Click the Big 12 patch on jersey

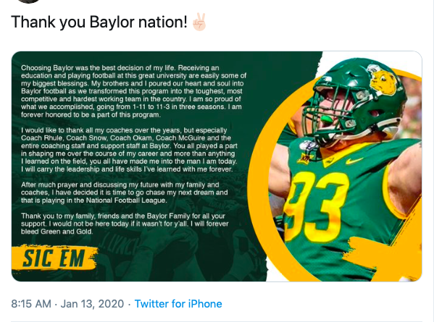[x=306, y=159]
